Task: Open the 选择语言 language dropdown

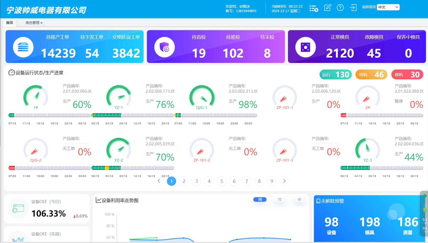Action: (x=388, y=7)
